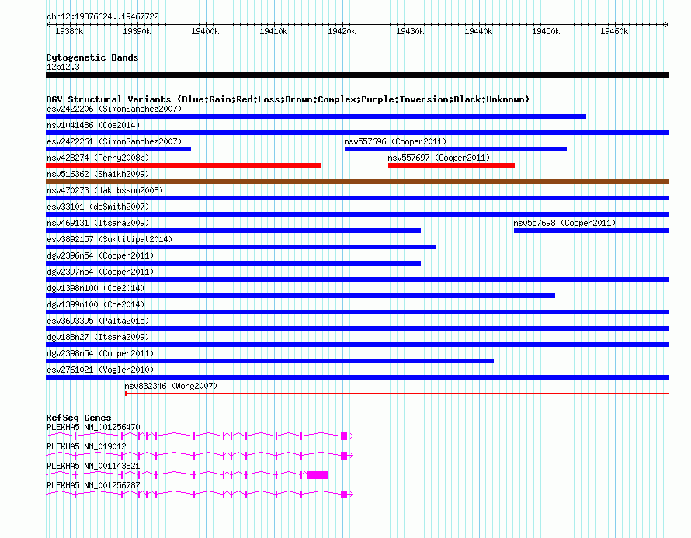
Task: Click the blue dgv2398n54 gain bar
Action: pyautogui.click(x=269, y=361)
